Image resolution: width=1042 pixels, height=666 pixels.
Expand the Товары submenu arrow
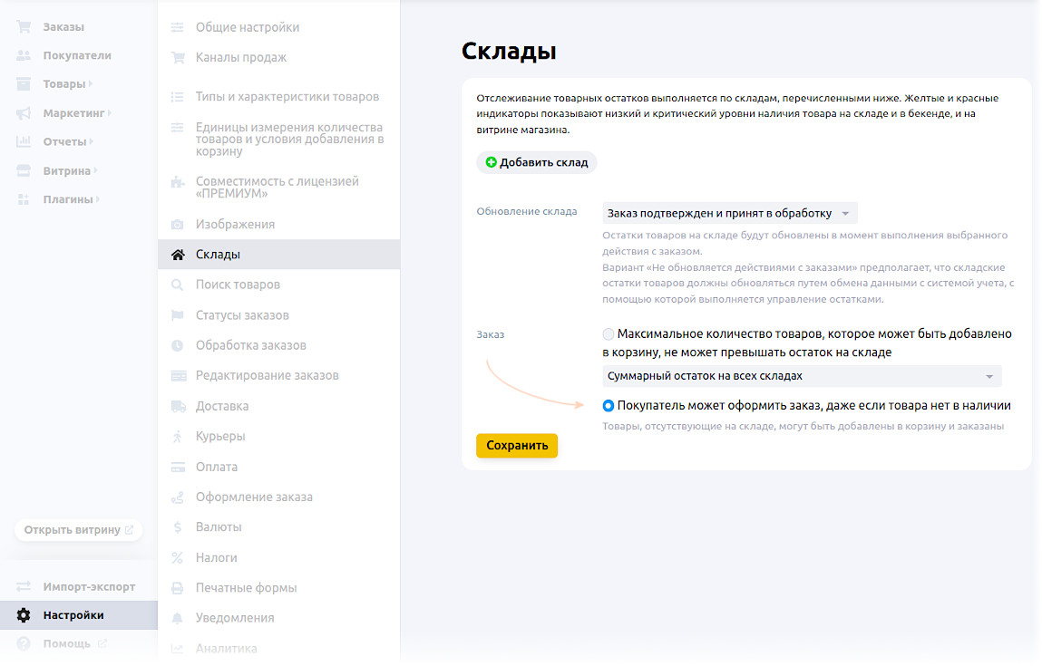point(91,84)
